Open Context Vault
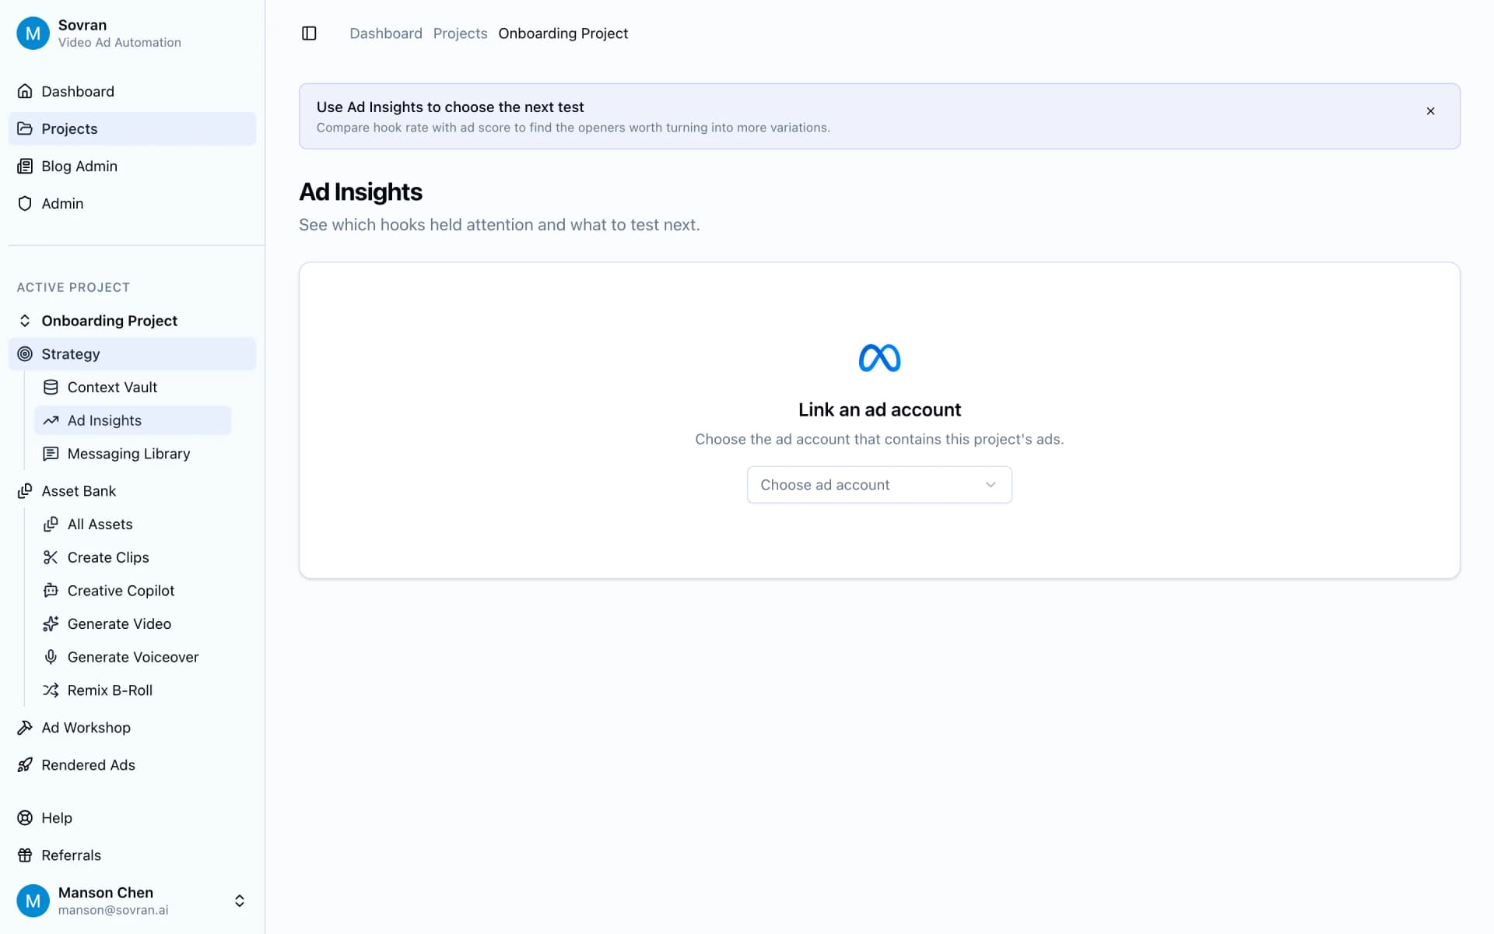 point(133,387)
